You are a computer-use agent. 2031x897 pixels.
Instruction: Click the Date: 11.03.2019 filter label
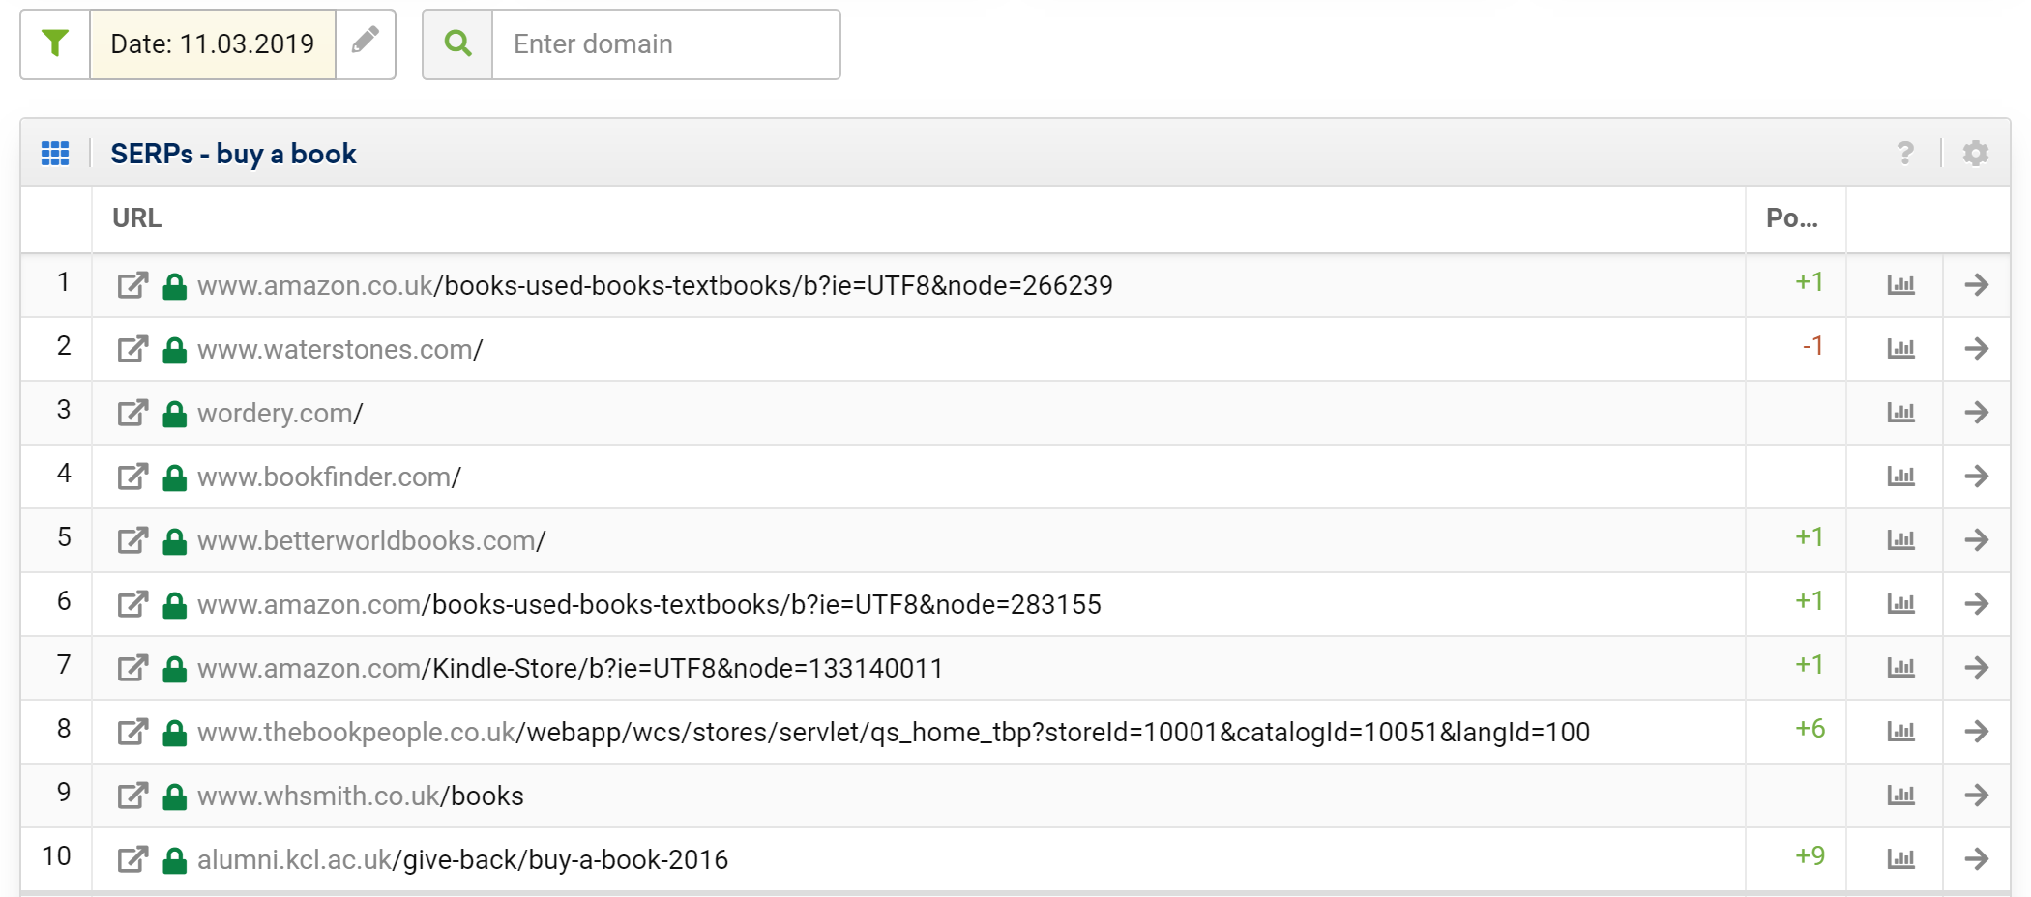pos(213,44)
